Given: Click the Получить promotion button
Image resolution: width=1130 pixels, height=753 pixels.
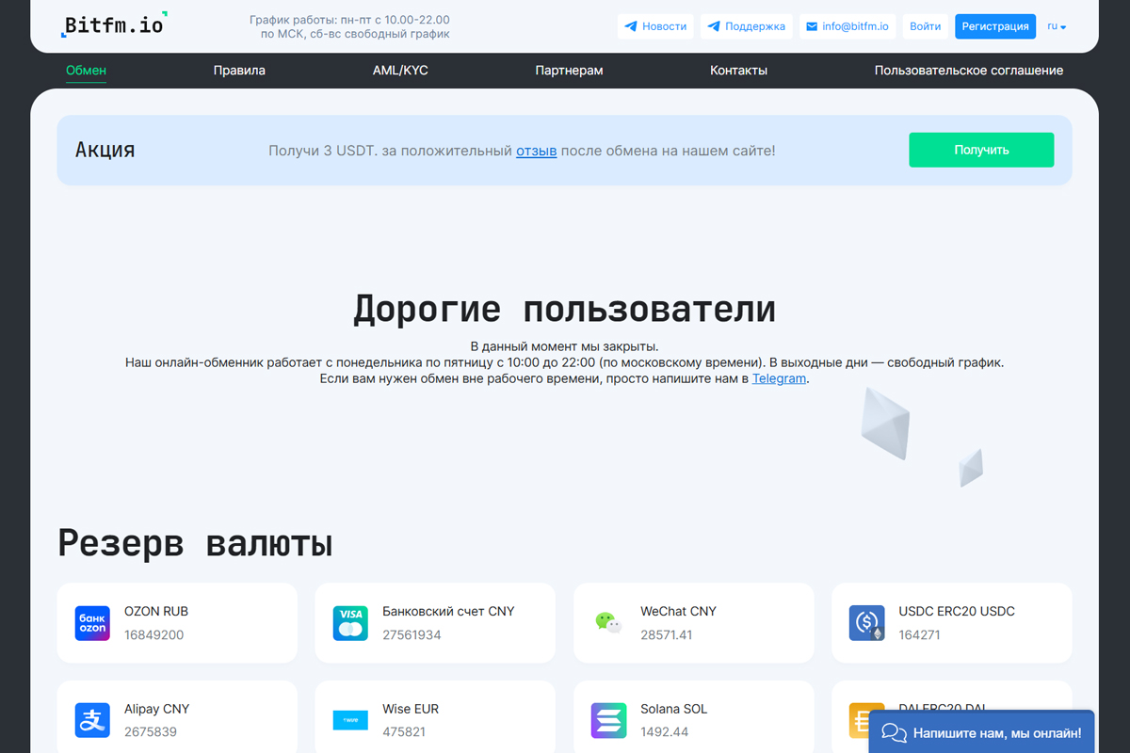Looking at the screenshot, I should click(x=980, y=149).
